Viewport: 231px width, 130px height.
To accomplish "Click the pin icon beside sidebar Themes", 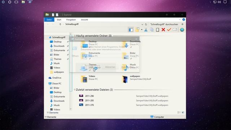I will 68,59.
